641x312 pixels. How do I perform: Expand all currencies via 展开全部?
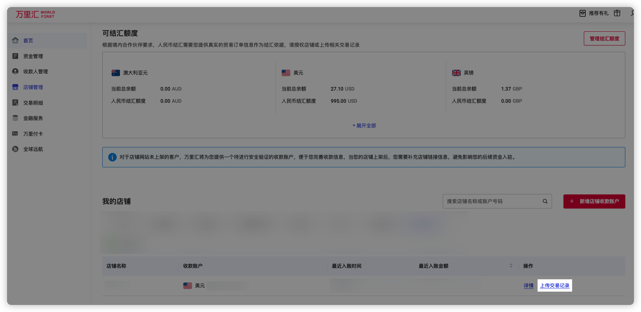coord(364,126)
